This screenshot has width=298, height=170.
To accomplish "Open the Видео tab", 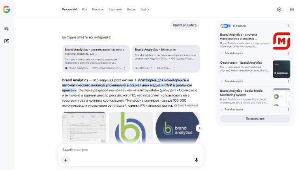I will 131,9.
